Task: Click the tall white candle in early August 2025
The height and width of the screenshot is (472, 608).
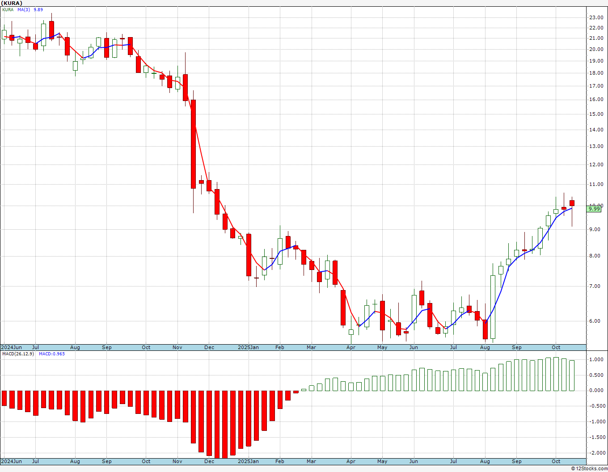Action: point(493,307)
